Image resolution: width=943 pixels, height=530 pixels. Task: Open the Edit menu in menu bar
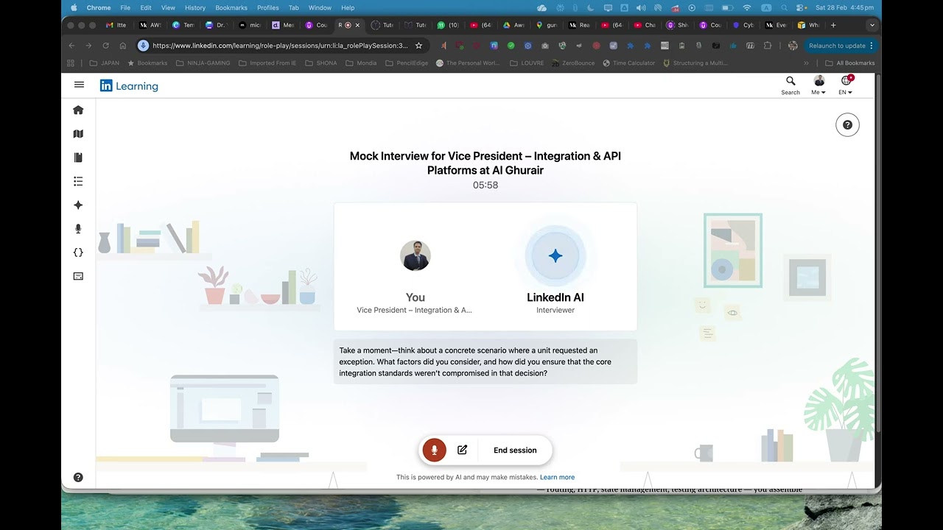(x=146, y=7)
